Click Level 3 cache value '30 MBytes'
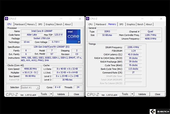This screenshot has height=114, width=170. tap(67, 80)
